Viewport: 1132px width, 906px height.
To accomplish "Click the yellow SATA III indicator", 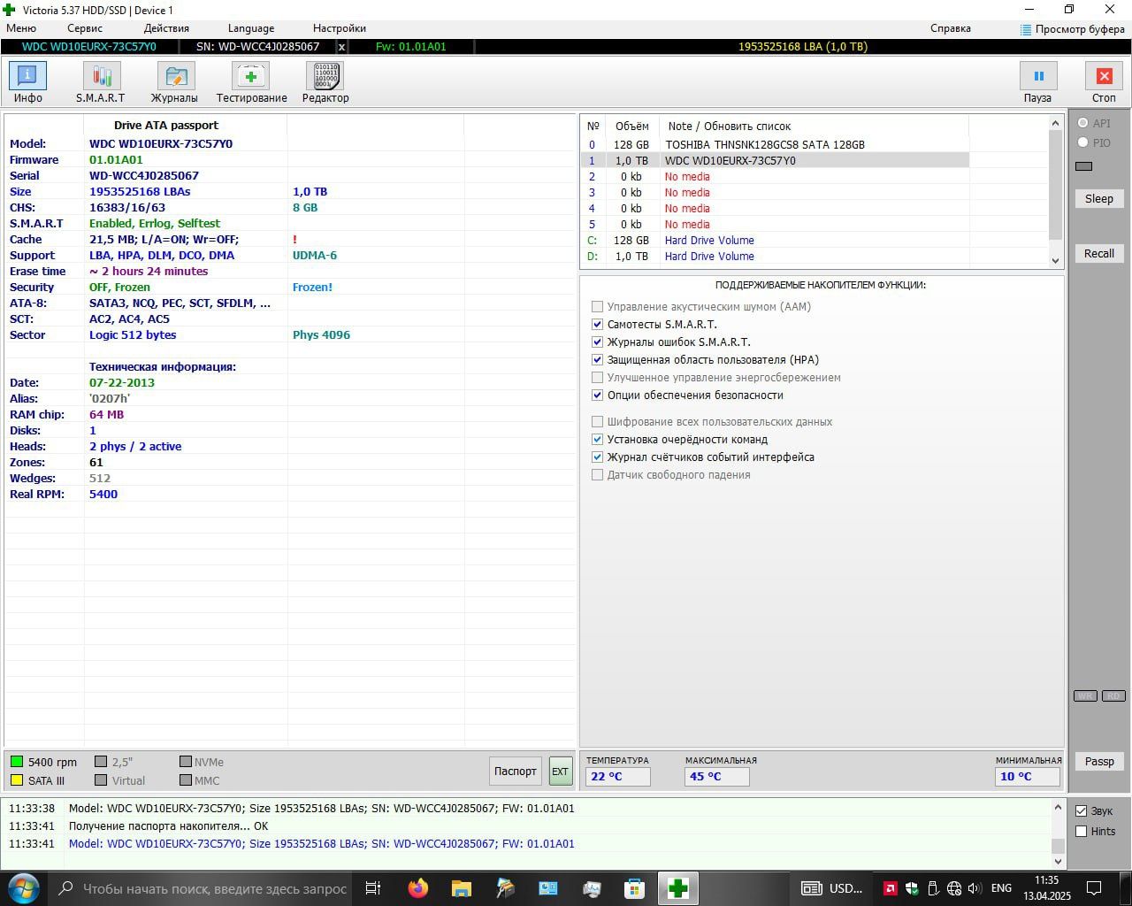I will 17,780.
